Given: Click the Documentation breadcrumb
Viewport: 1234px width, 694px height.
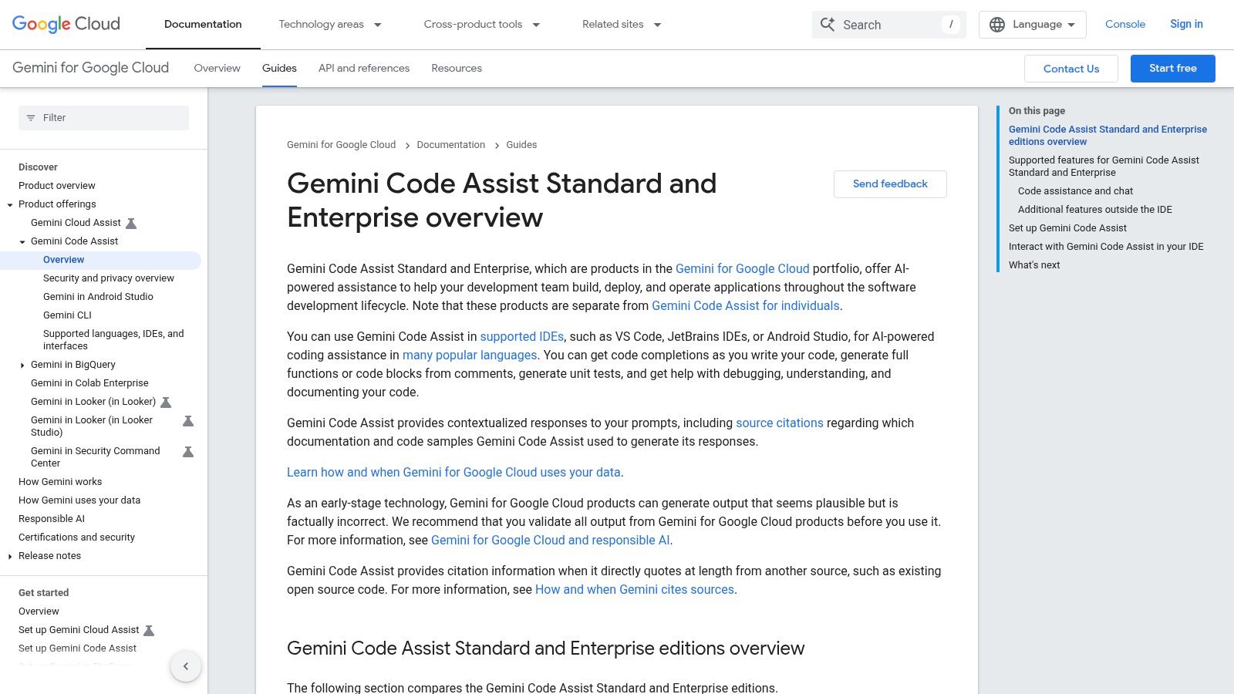Looking at the screenshot, I should point(451,145).
